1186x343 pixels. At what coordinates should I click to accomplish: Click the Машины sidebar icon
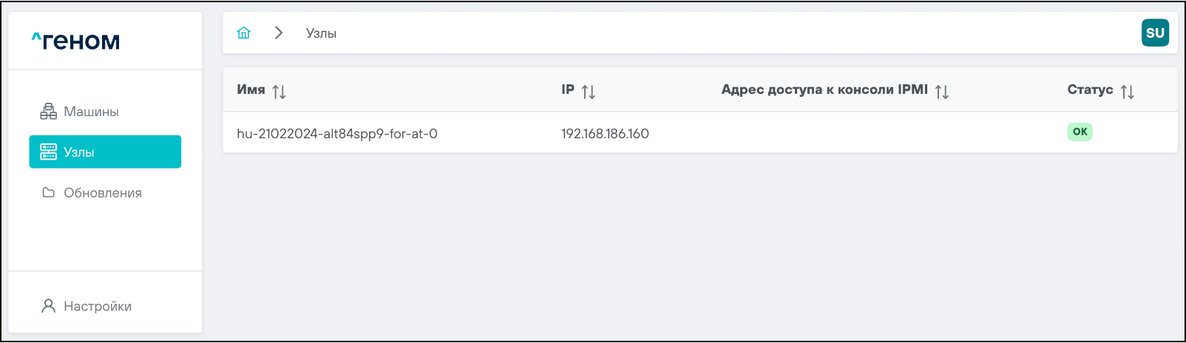48,112
